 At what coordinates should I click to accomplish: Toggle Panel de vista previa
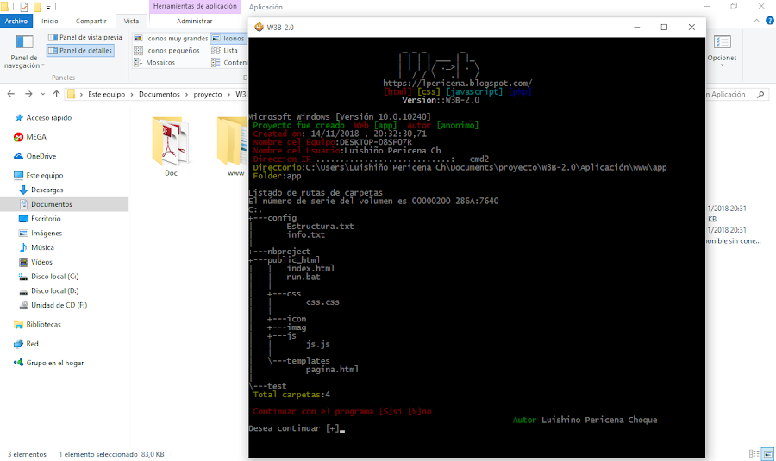[x=85, y=38]
